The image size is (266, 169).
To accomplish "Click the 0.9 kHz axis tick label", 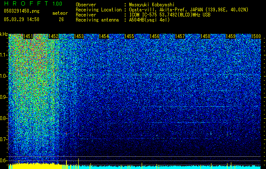I will click(3, 97).
